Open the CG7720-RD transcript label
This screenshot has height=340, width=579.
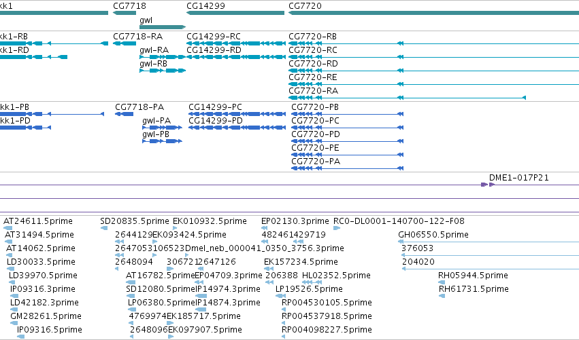tap(313, 64)
